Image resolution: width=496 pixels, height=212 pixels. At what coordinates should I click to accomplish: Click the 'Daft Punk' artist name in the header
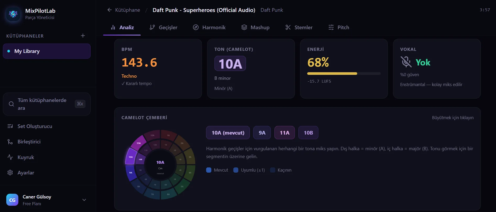[x=272, y=10]
